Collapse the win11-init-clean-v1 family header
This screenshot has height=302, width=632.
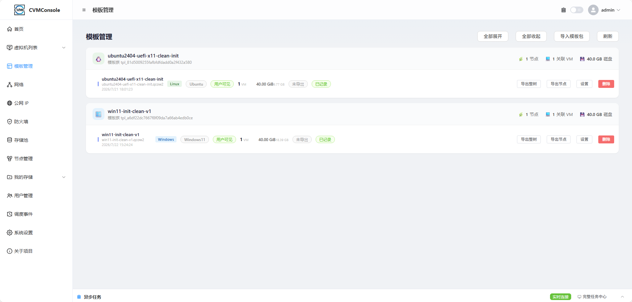pos(352,114)
